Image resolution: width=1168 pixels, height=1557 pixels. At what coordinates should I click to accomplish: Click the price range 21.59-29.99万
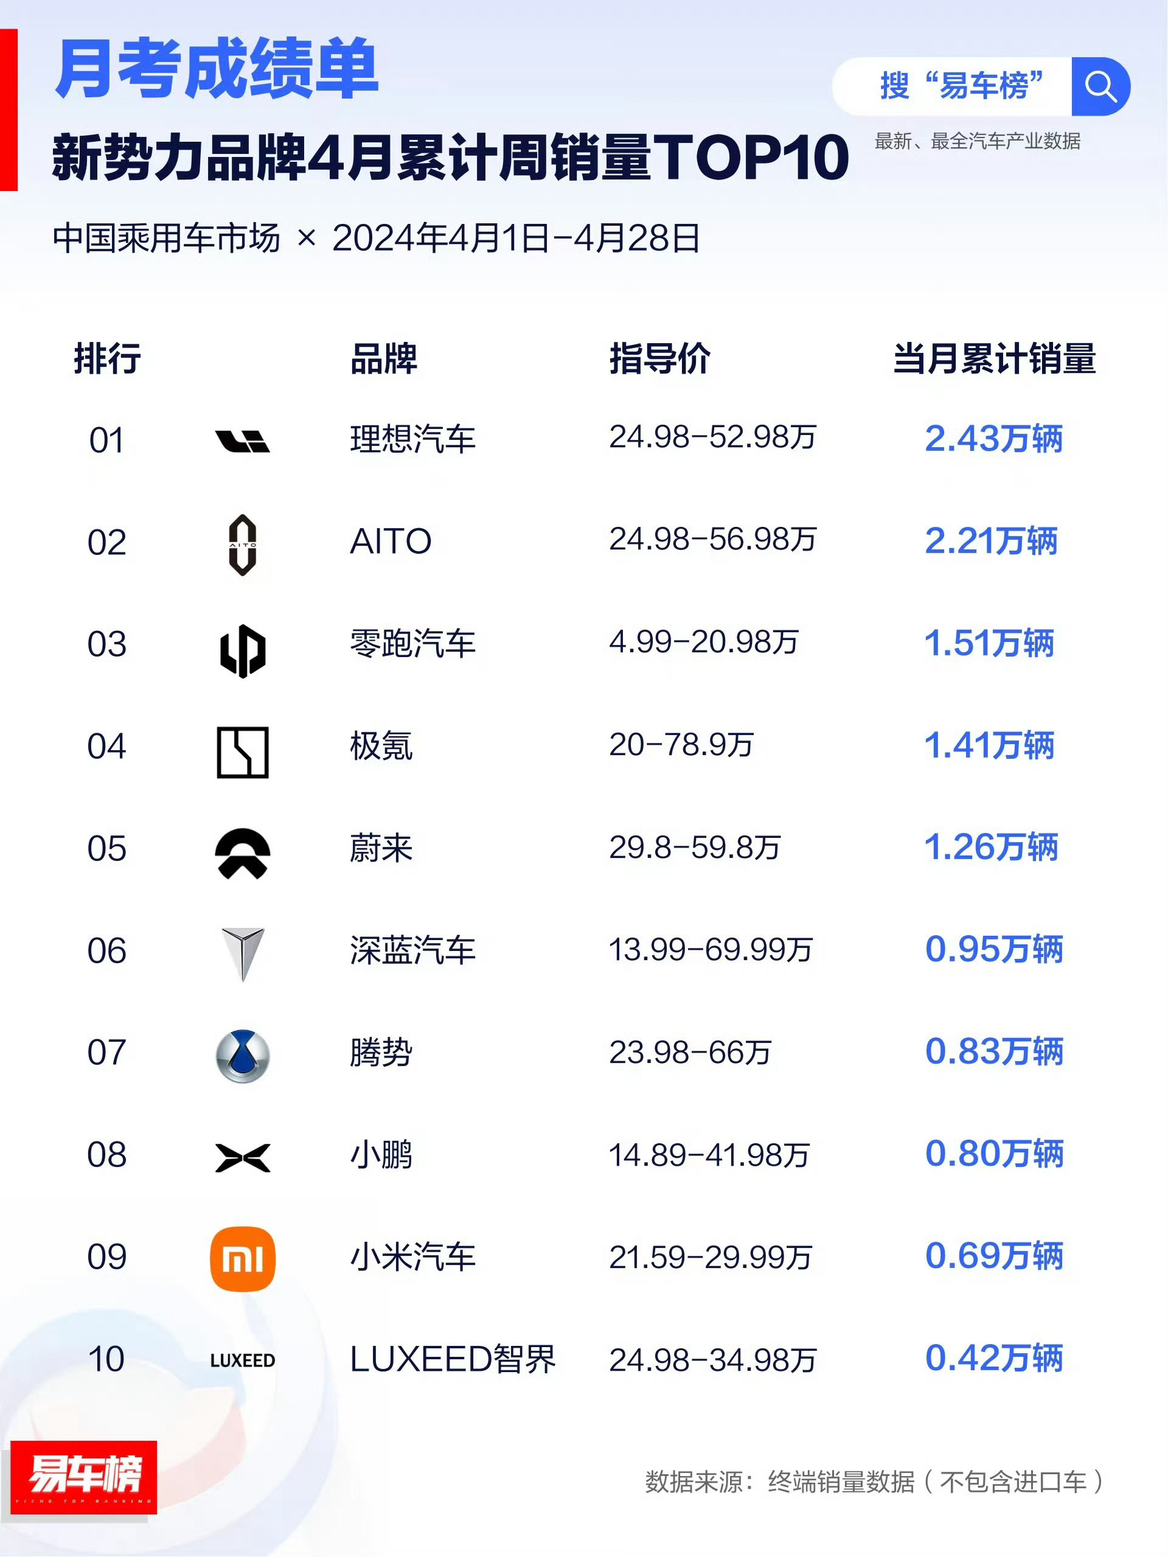711,1257
